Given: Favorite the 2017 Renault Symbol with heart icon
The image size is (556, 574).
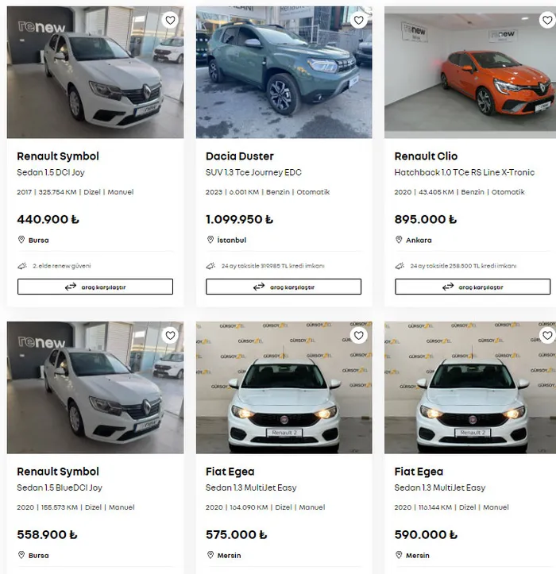Looking at the screenshot, I should [170, 20].
